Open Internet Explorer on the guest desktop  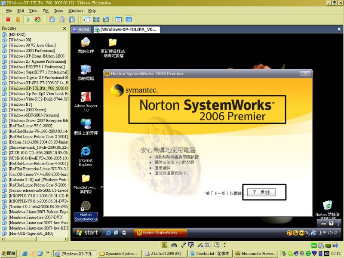(x=86, y=156)
